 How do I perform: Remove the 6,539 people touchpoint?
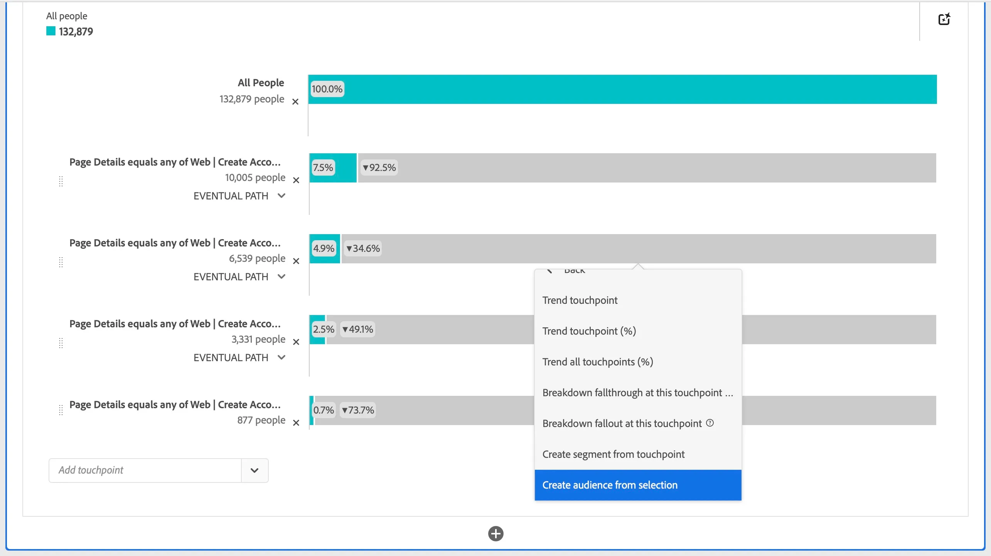(296, 261)
